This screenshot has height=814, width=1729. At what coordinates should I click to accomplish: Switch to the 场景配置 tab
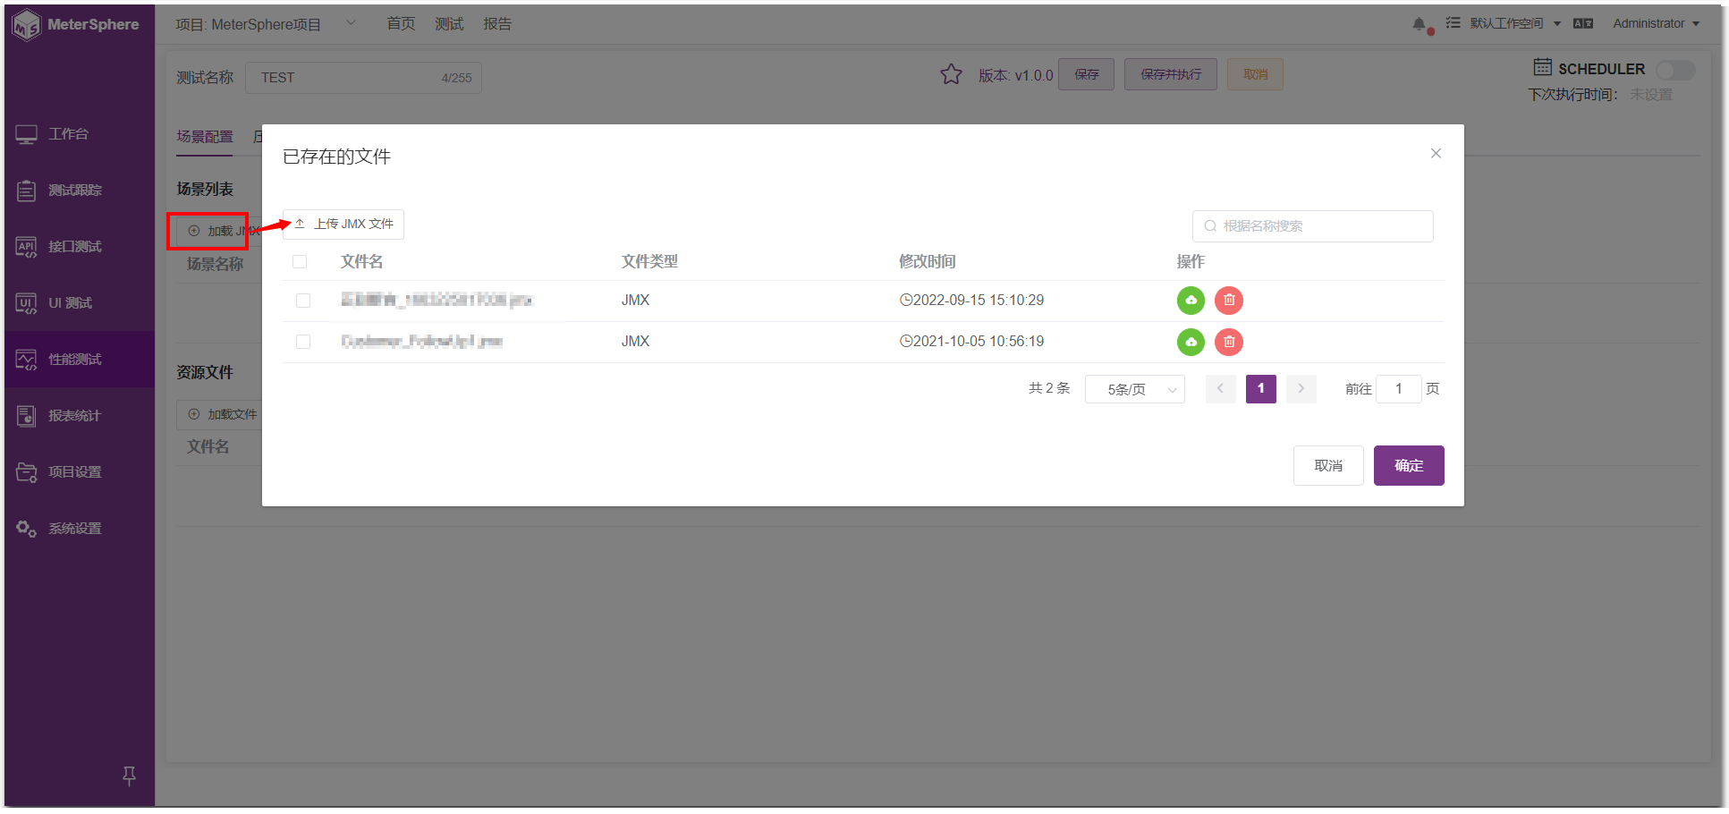205,137
